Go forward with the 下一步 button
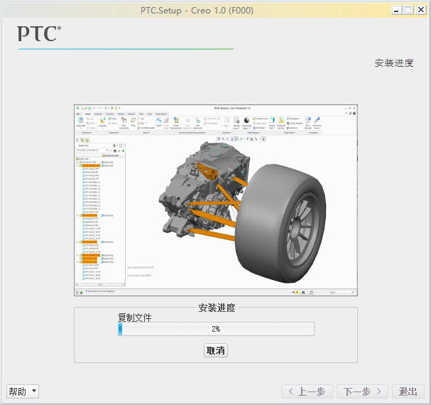The width and height of the screenshot is (431, 405). 362,391
